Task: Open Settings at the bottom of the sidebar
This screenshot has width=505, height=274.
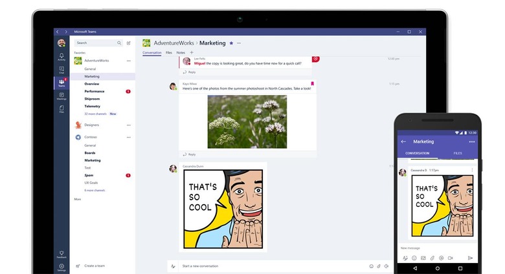Action: coord(62,267)
